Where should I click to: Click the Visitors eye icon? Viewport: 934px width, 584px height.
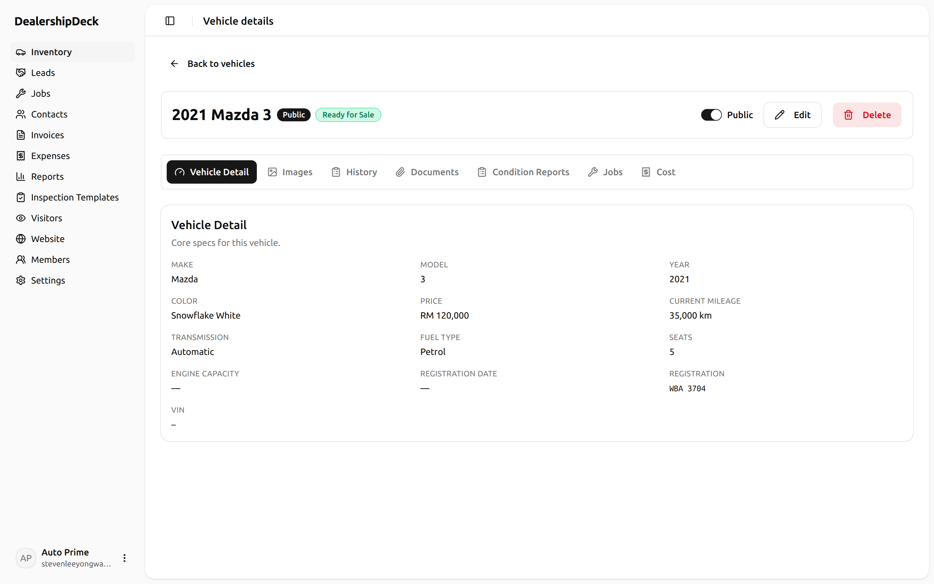[x=21, y=218]
